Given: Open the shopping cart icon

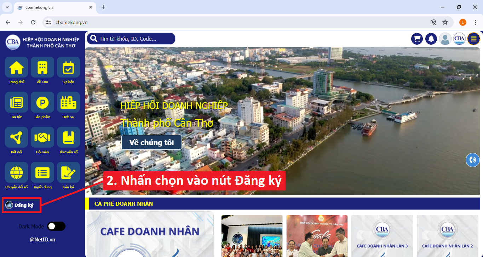Looking at the screenshot, I should click(x=417, y=39).
